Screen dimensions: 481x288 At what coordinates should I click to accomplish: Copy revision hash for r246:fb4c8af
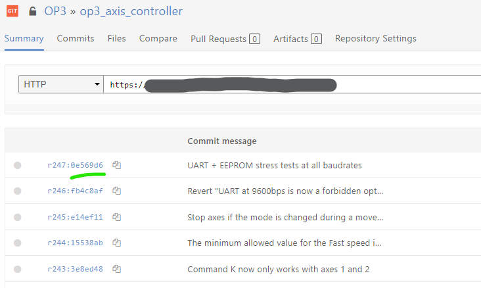116,191
